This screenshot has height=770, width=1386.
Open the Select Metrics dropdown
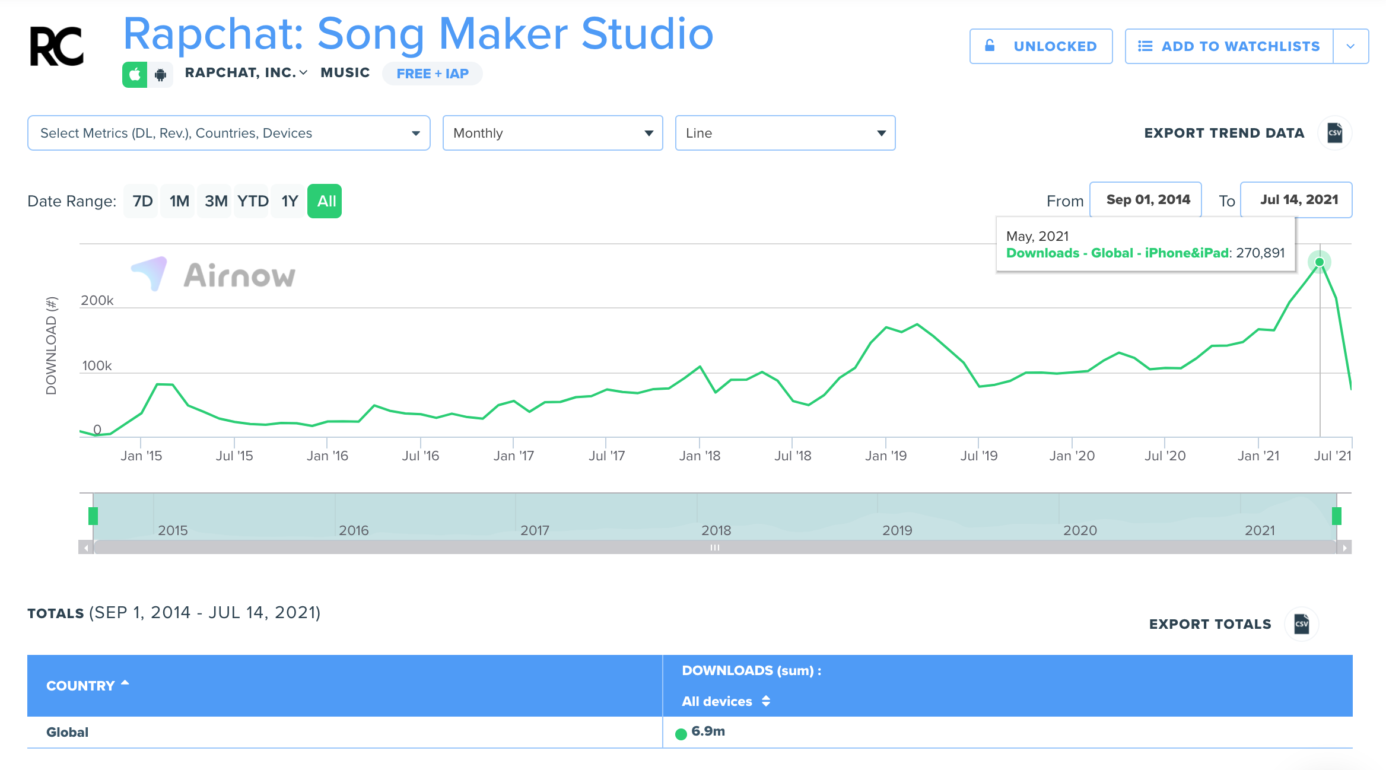tap(228, 133)
